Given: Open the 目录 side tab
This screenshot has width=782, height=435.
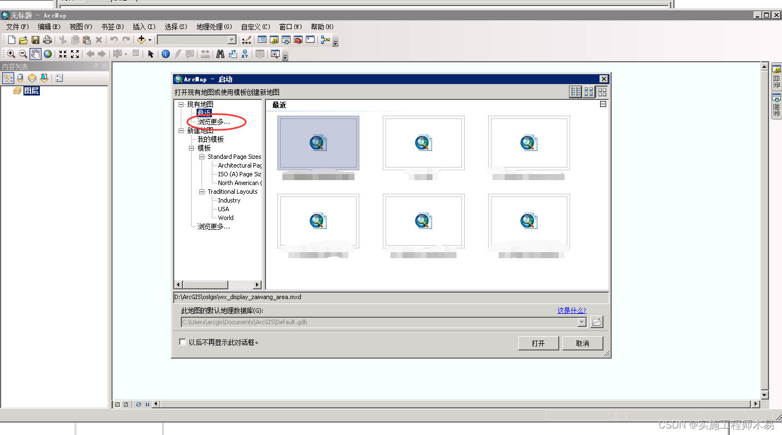Looking at the screenshot, I should tap(776, 77).
